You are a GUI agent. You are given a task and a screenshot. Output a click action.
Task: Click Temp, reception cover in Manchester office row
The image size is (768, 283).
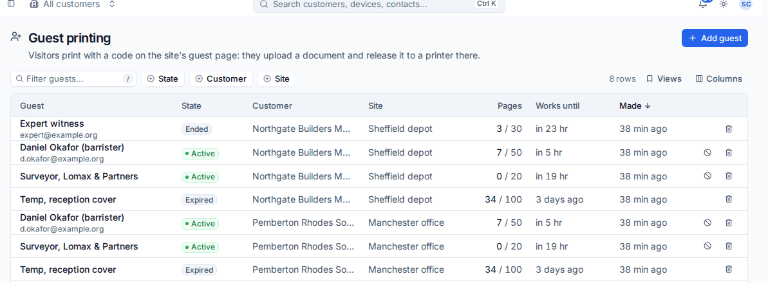68,269
